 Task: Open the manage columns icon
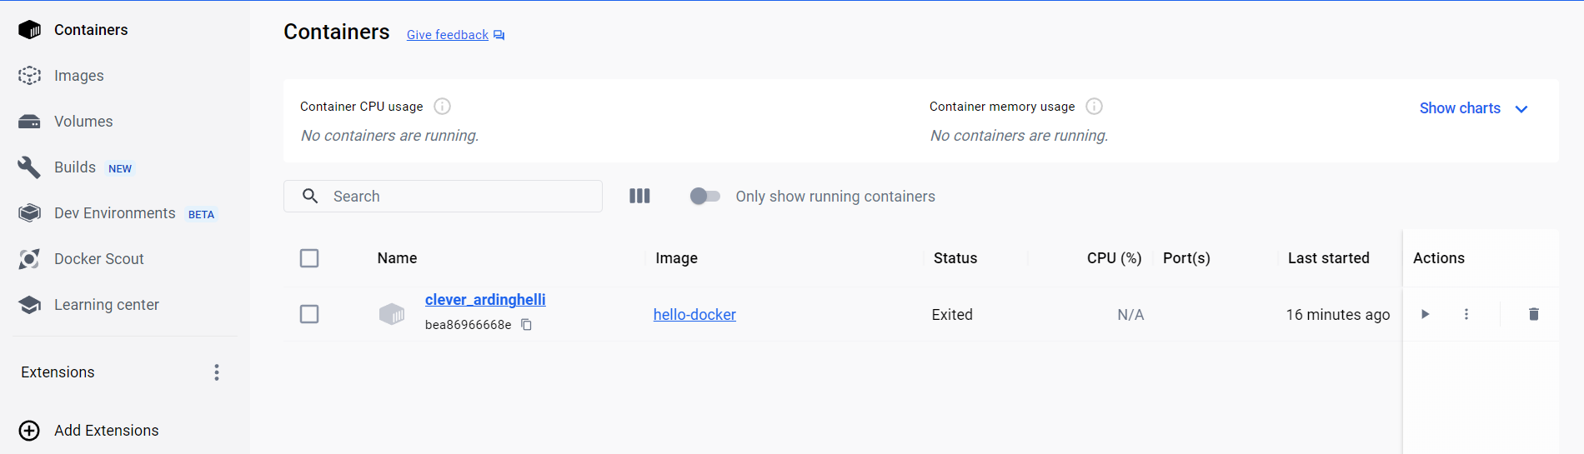(x=639, y=196)
